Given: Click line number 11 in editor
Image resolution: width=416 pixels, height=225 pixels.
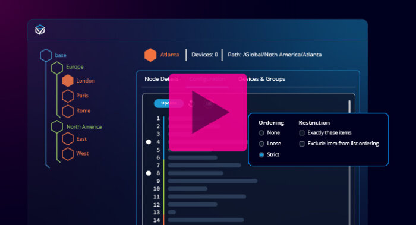Looking at the screenshot, I should (156, 197).
